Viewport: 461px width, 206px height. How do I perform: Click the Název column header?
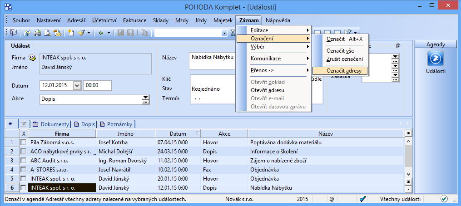click(x=326, y=134)
